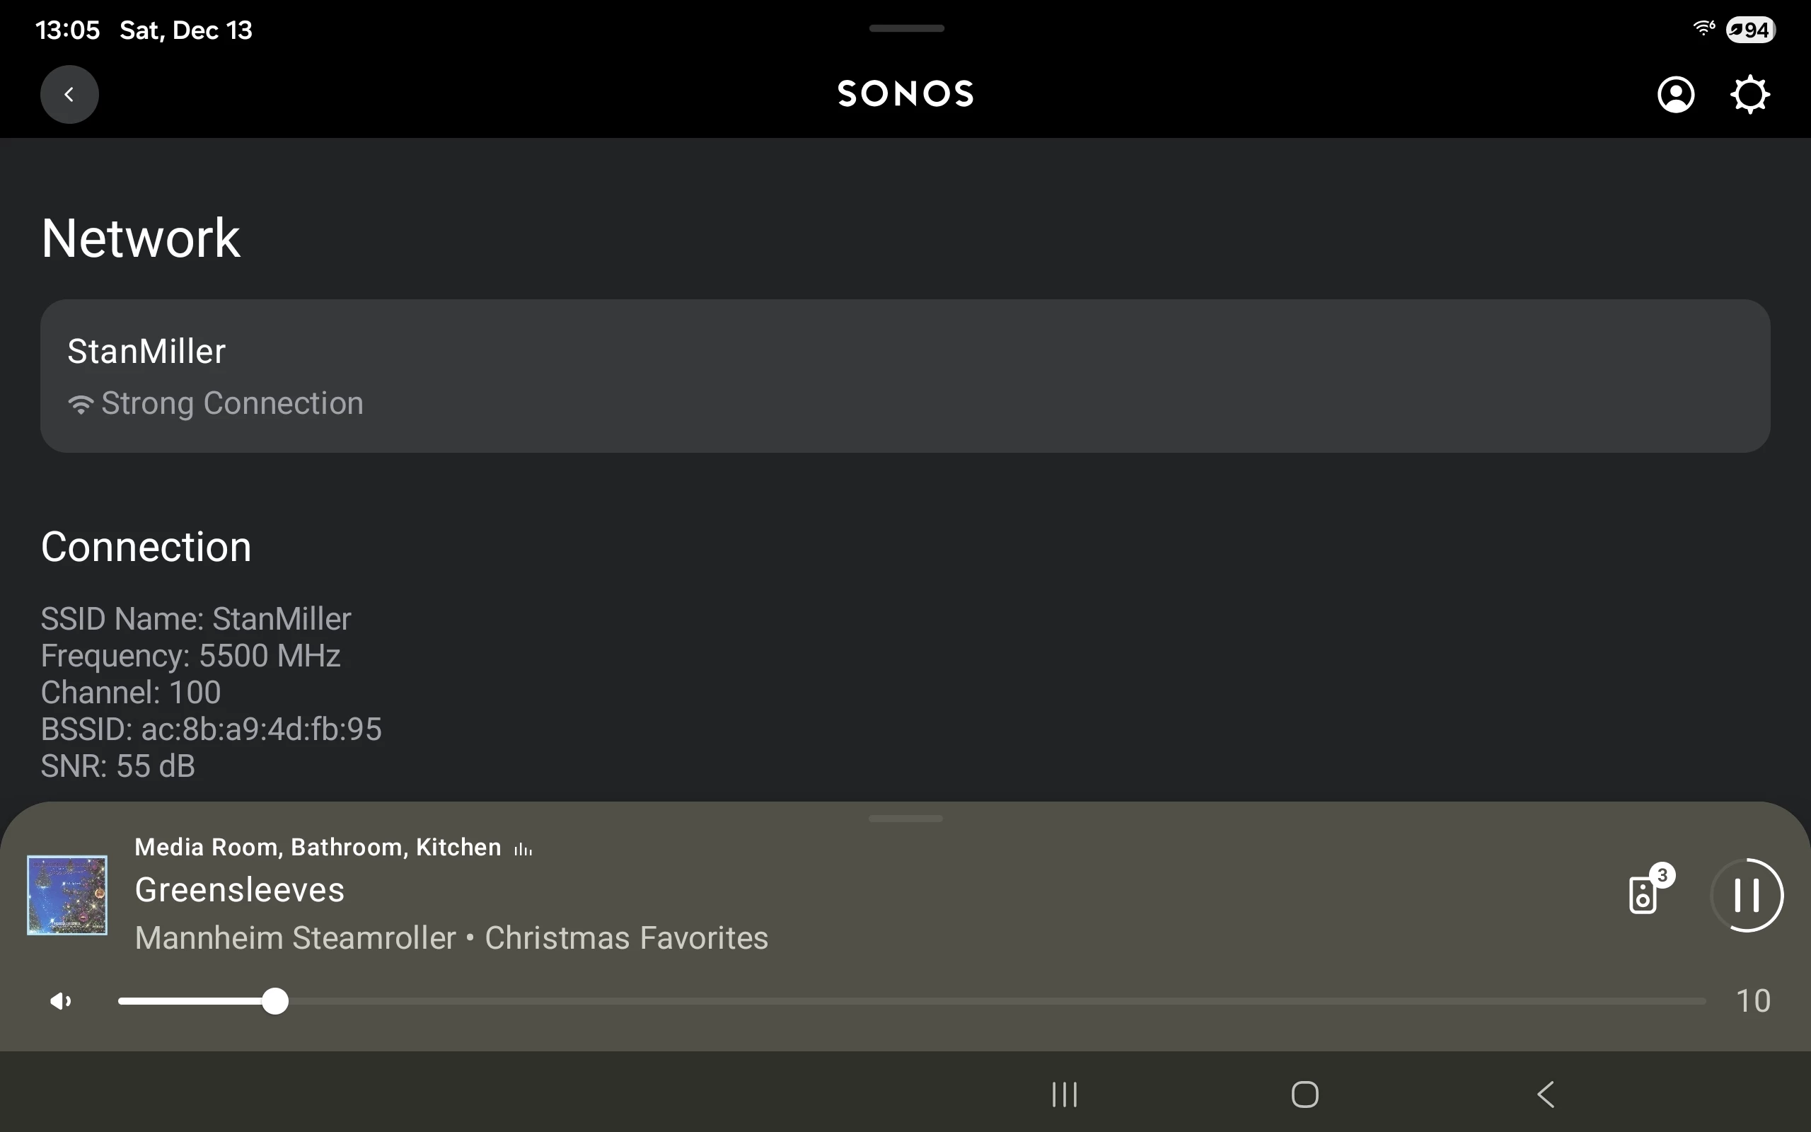
Task: Tap Android recent apps button
Action: 1064,1094
